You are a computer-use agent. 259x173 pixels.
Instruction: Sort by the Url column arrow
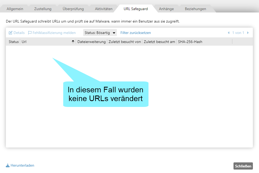tap(73, 42)
